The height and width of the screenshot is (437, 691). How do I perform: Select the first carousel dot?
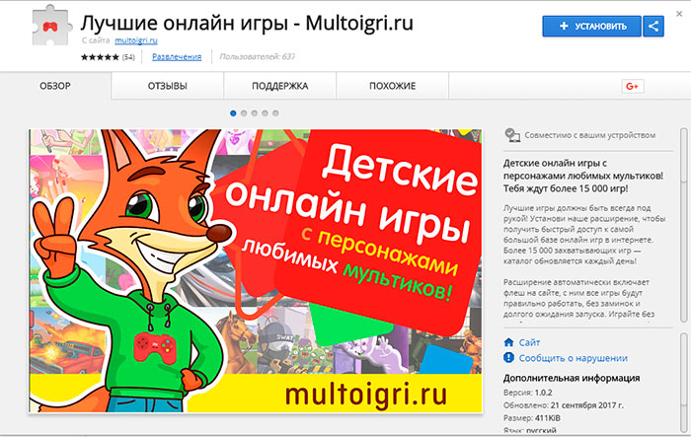[x=233, y=113]
